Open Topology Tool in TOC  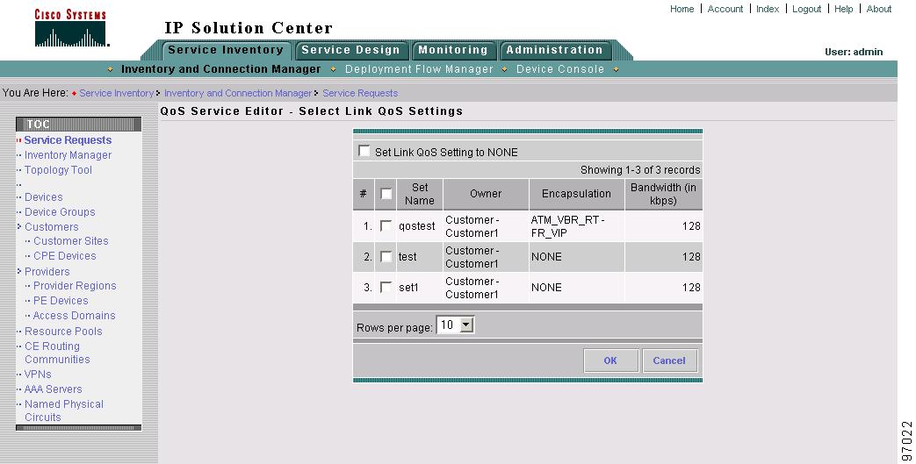coord(58,170)
